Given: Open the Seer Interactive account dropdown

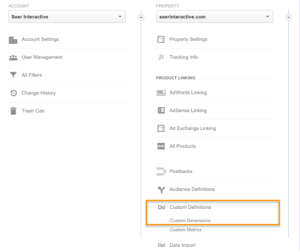Looking at the screenshot, I should tap(67, 17).
